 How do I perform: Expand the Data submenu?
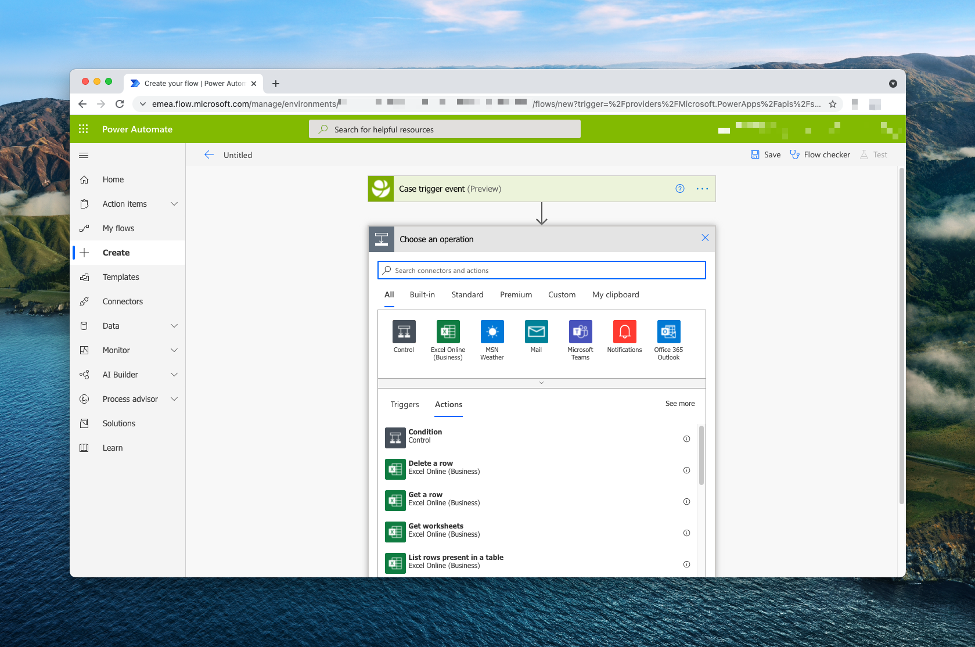(x=174, y=326)
